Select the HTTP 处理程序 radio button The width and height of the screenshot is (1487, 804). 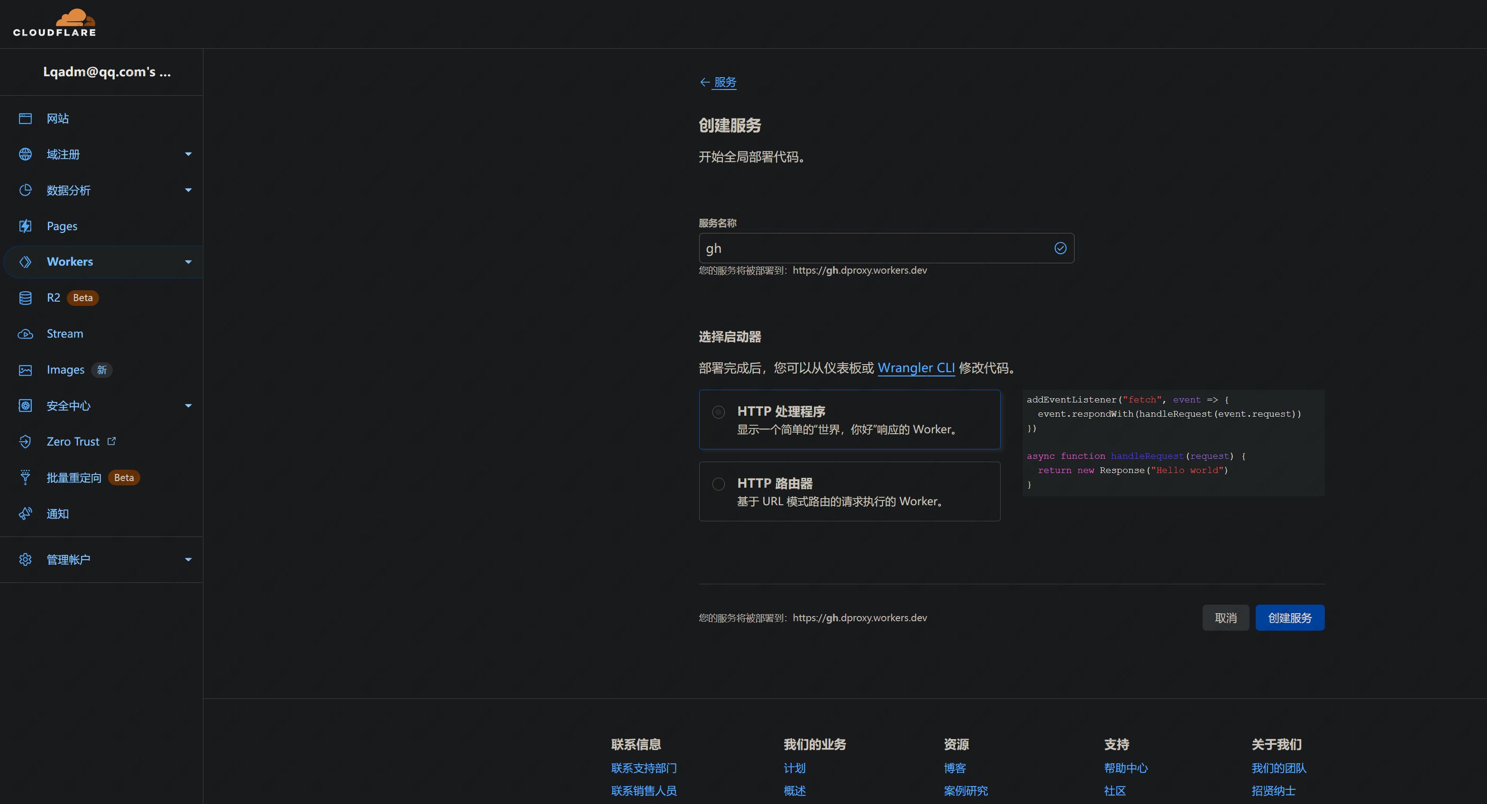coord(718,412)
